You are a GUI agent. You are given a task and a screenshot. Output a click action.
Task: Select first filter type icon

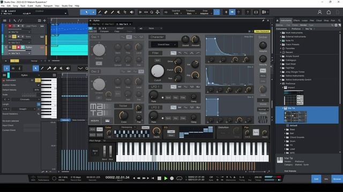click(173, 53)
